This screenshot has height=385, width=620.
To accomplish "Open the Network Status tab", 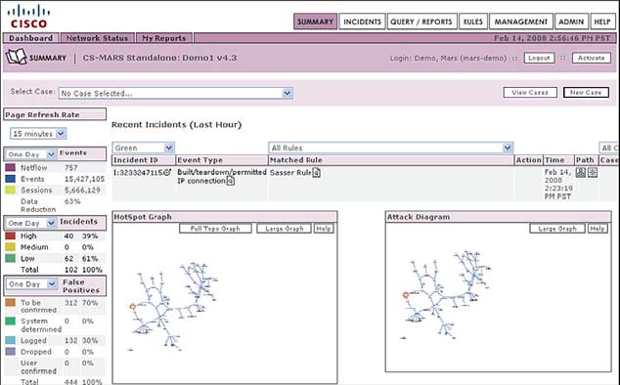I will (x=97, y=38).
